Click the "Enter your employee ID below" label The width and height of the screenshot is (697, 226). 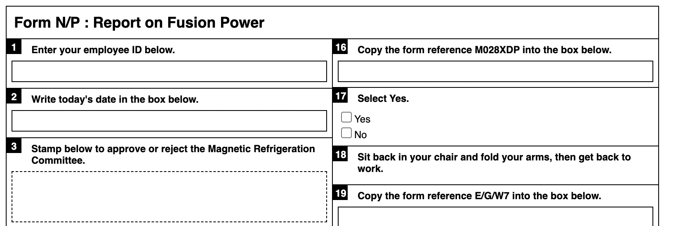point(103,50)
